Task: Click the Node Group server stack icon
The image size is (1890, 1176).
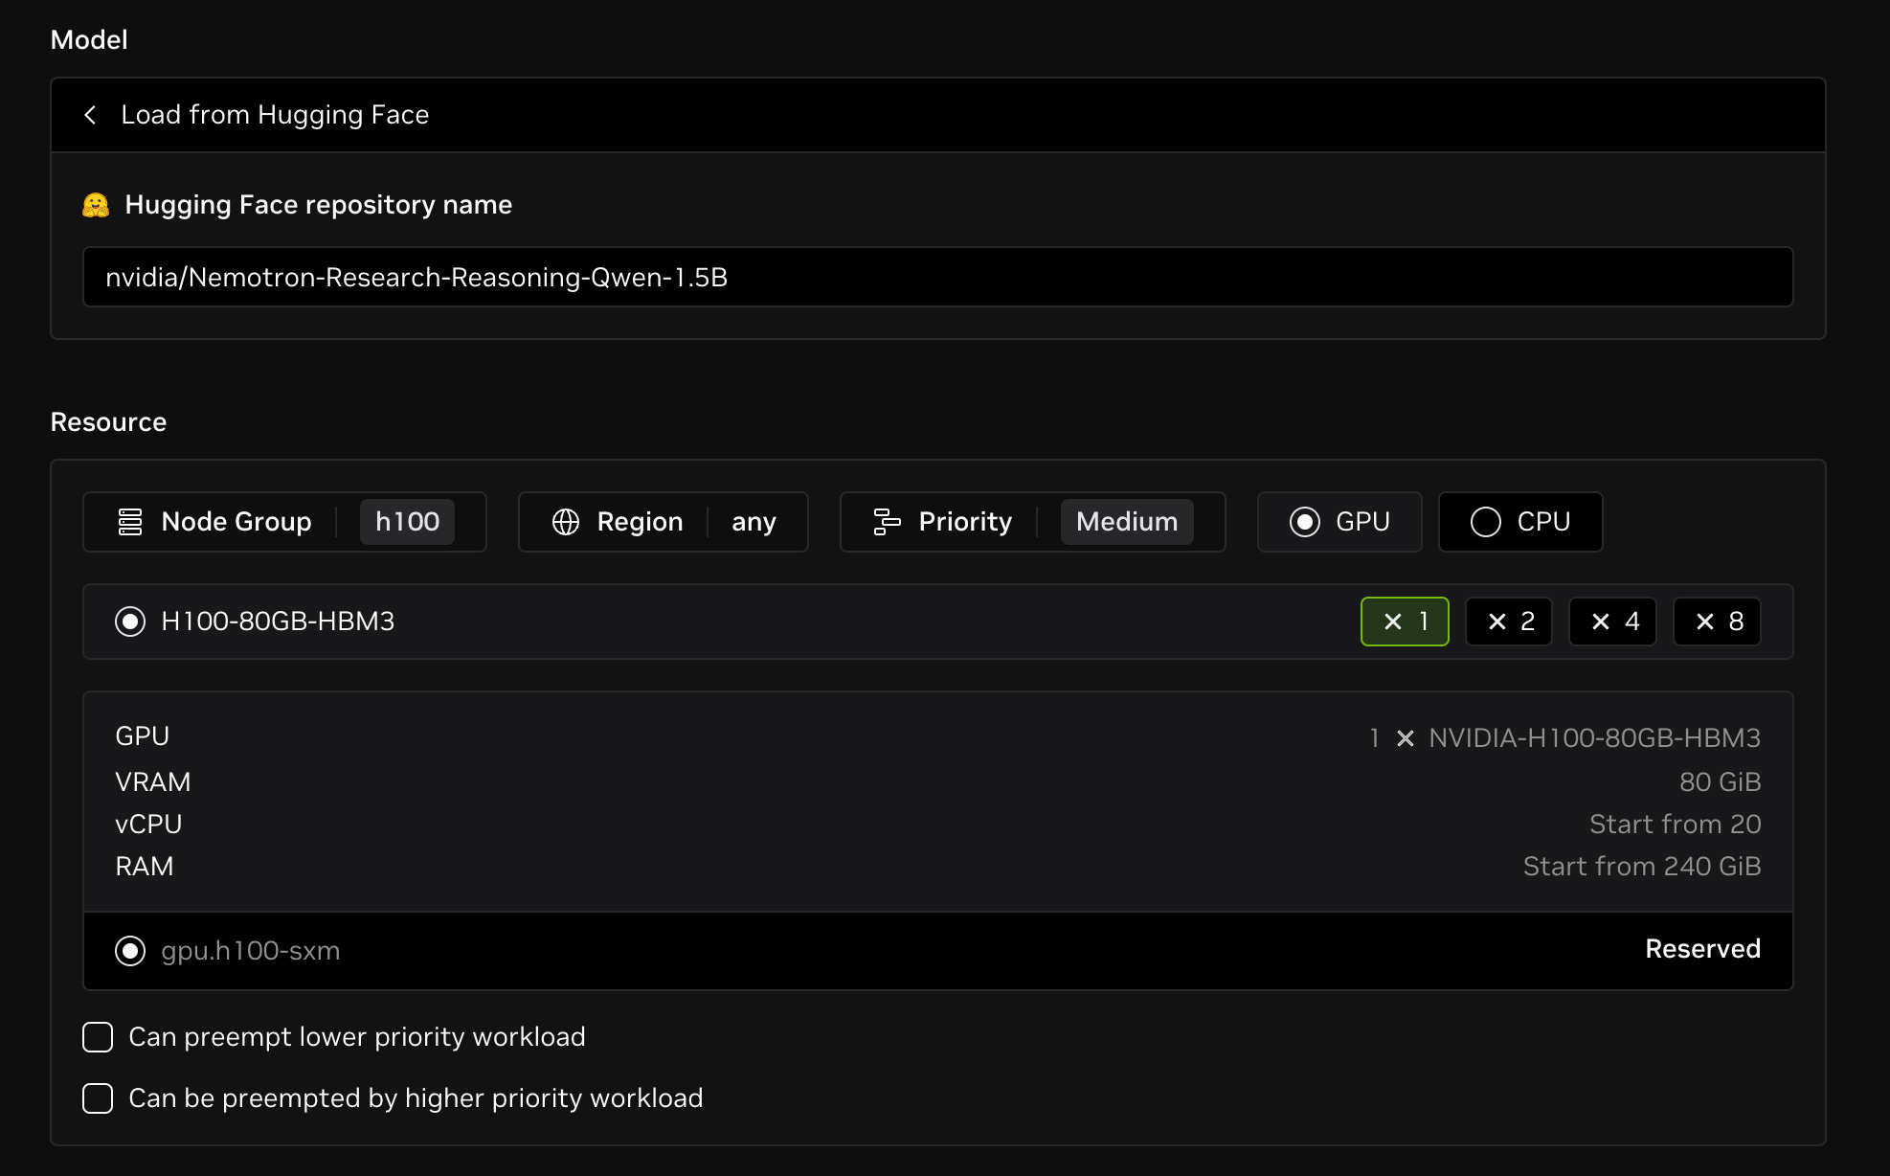Action: point(130,522)
